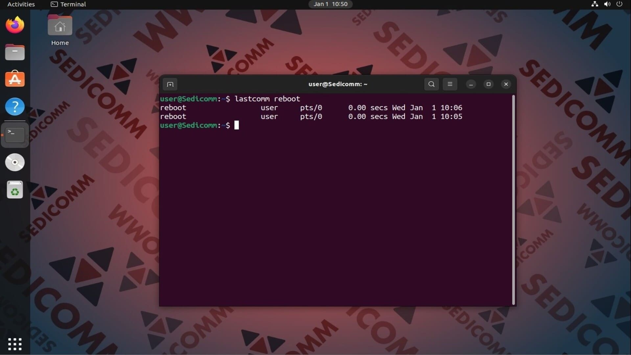Image resolution: width=631 pixels, height=355 pixels.
Task: Click the Activities menu
Action: click(x=21, y=4)
